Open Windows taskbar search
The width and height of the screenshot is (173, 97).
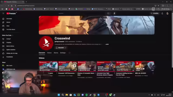63,95
